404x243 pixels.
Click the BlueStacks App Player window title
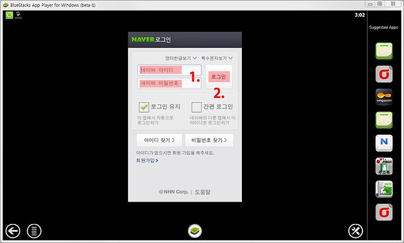[x=53, y=5]
